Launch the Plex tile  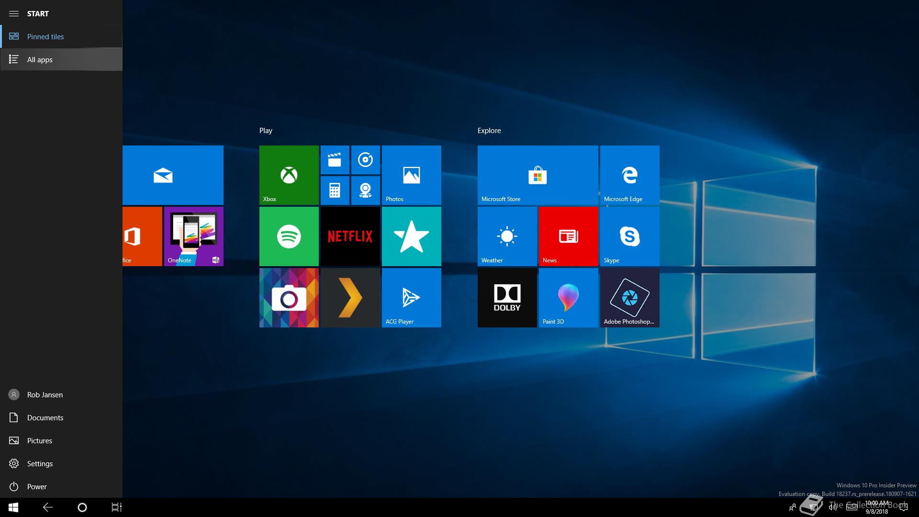click(x=350, y=298)
